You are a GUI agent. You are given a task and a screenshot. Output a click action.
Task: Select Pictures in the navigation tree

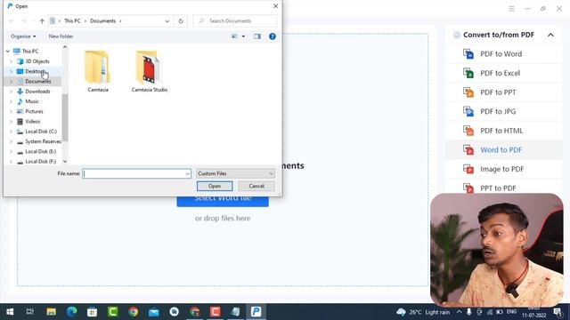pos(34,112)
